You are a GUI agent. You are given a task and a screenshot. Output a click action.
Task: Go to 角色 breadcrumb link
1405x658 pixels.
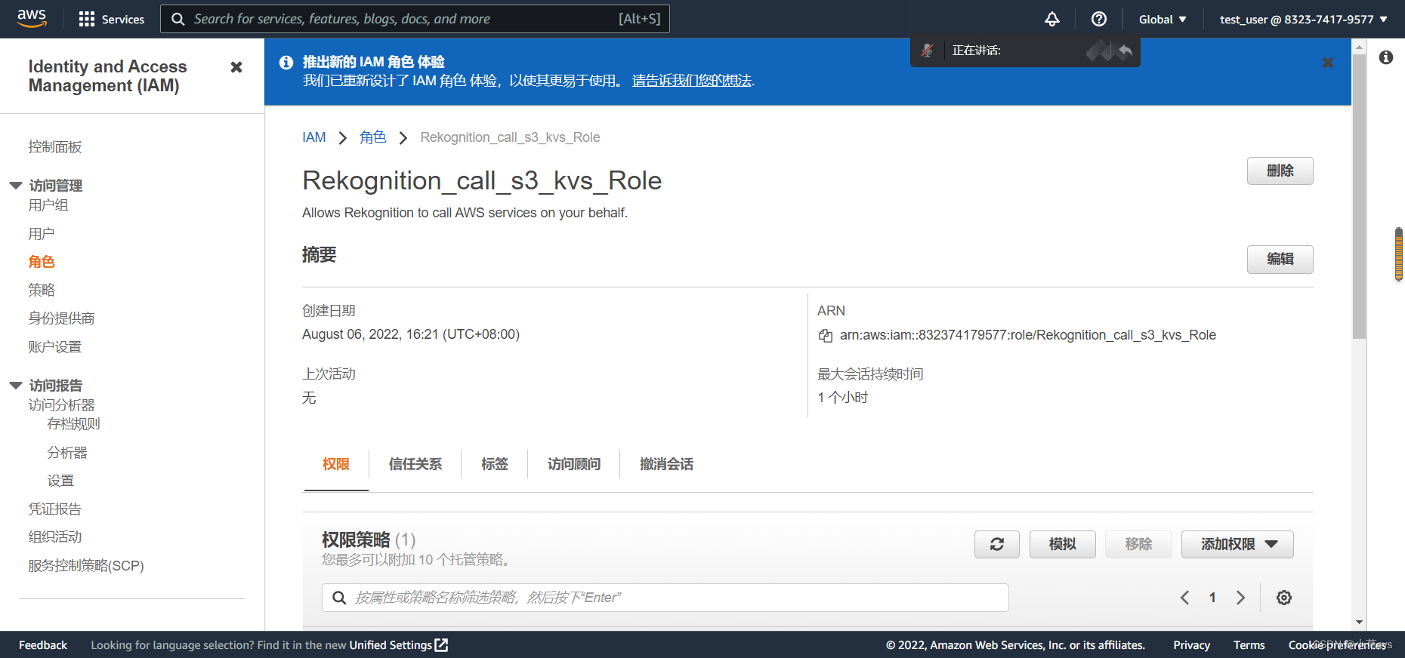point(373,137)
